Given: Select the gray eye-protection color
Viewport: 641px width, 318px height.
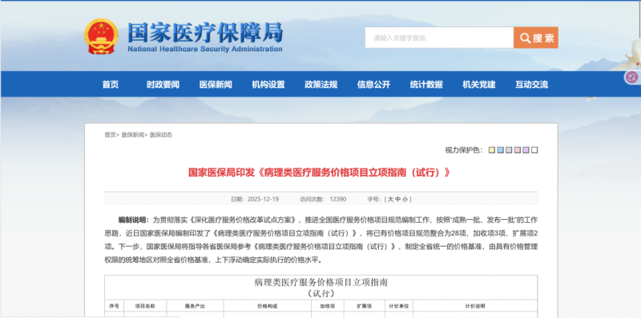Looking at the screenshot, I should tap(509, 150).
